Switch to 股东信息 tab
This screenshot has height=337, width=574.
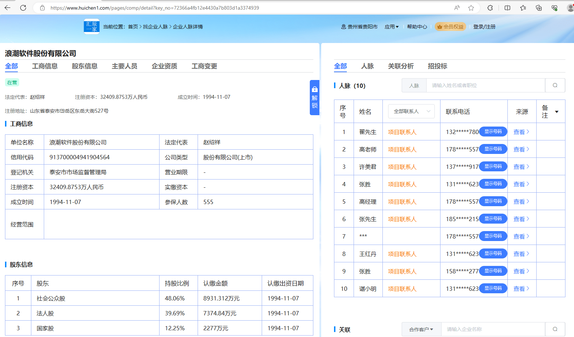(85, 66)
